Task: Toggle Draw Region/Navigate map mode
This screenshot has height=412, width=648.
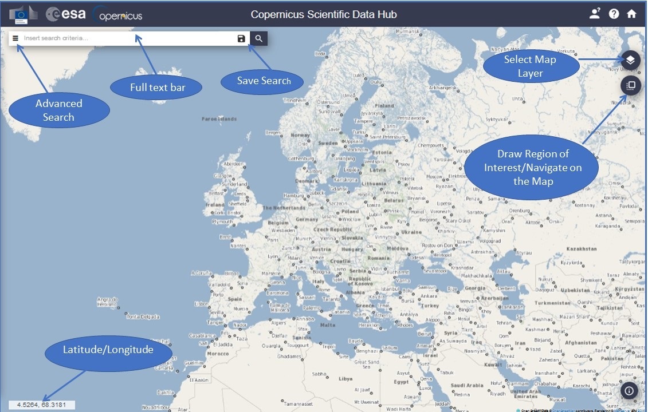Action: [630, 85]
